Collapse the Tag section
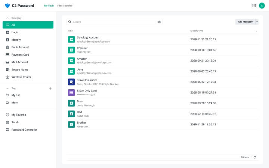This screenshot has width=269, height=168. [x=7, y=88]
